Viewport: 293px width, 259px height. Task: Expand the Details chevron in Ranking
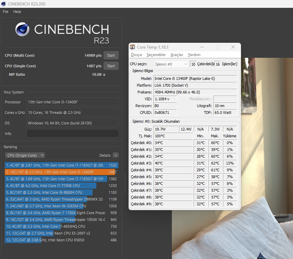click(x=116, y=155)
